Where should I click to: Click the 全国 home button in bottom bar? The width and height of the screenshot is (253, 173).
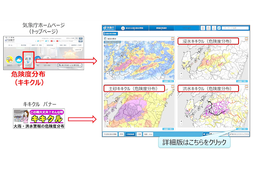tap(206, 134)
